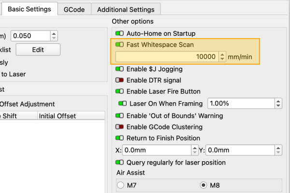
Task: Click the Initial Offset column header
Action: coord(57,116)
